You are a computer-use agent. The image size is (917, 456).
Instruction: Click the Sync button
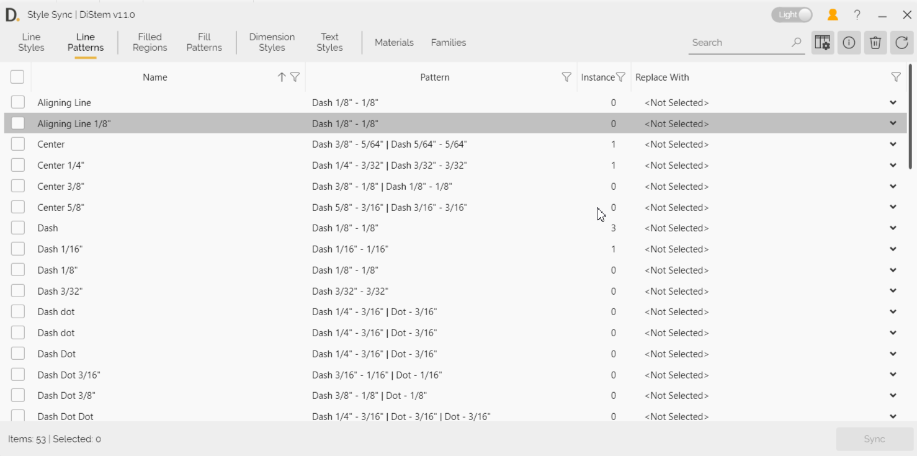(x=874, y=439)
